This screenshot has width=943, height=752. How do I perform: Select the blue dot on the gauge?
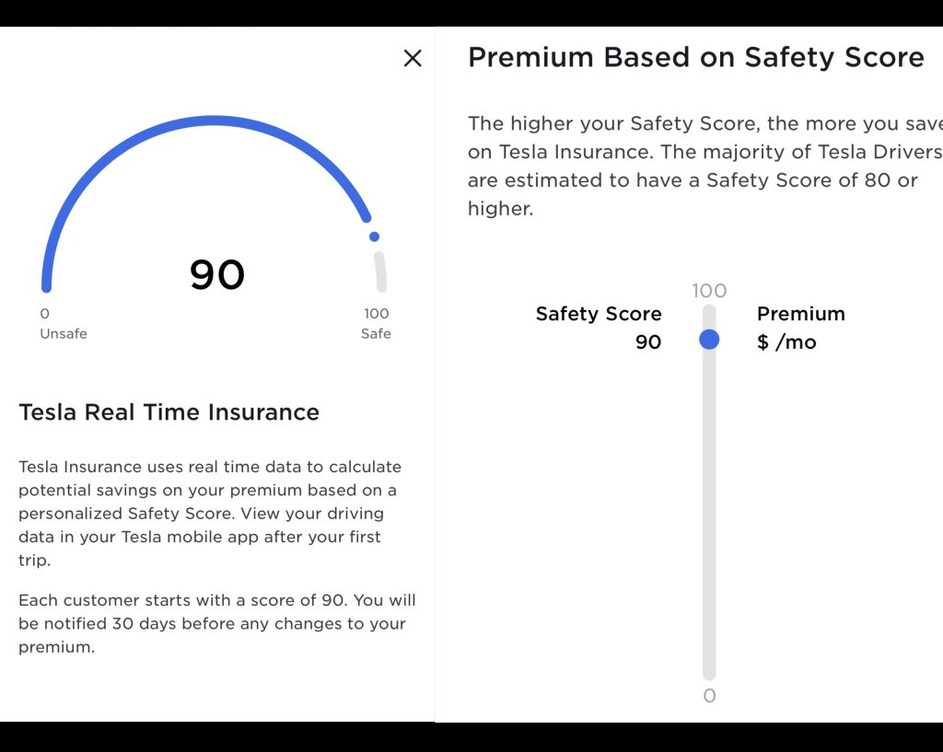click(x=374, y=236)
